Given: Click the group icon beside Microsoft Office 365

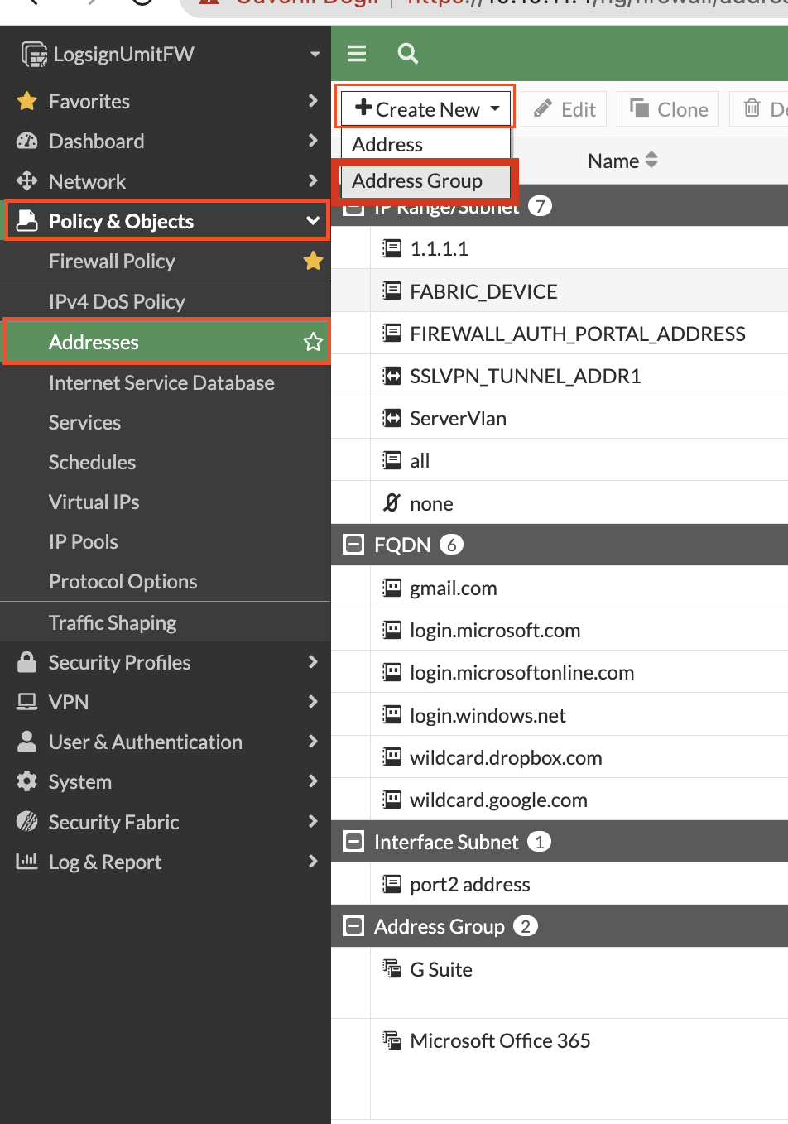Looking at the screenshot, I should click(x=392, y=1040).
